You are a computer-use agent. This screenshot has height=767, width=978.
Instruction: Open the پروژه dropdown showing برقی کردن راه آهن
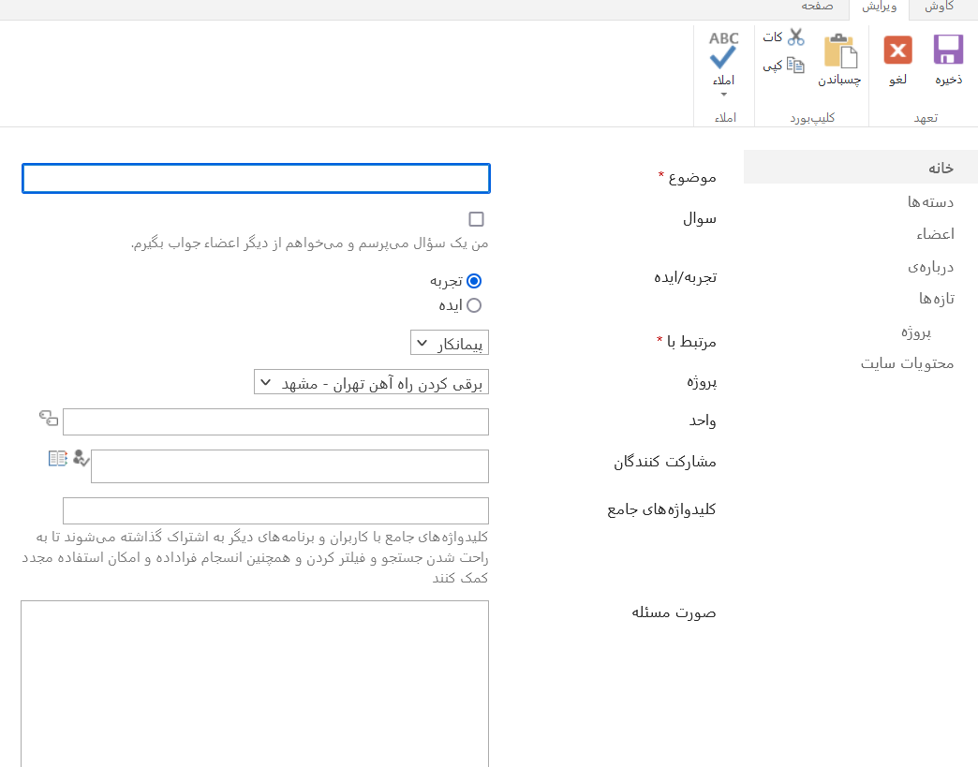pyautogui.click(x=371, y=382)
